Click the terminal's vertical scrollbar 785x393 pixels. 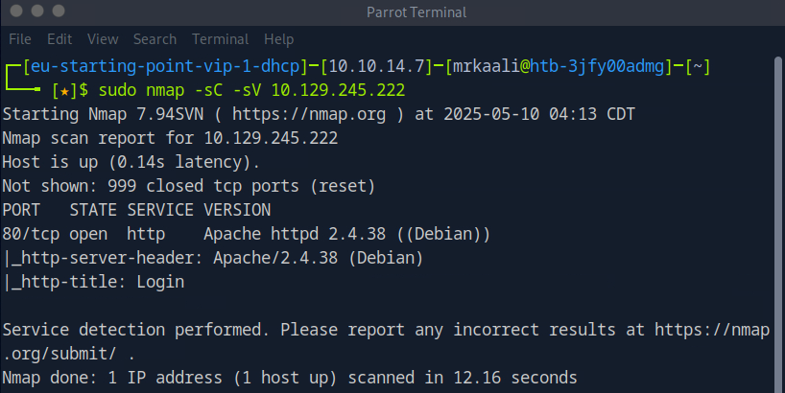click(777, 220)
